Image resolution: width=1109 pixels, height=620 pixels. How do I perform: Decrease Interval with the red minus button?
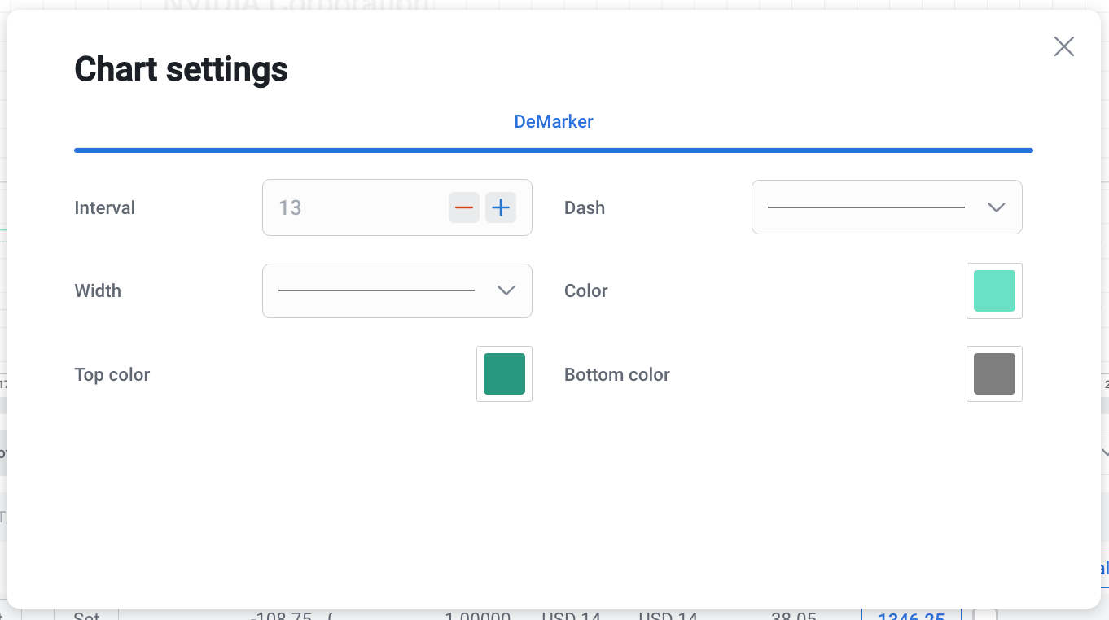[x=463, y=207]
